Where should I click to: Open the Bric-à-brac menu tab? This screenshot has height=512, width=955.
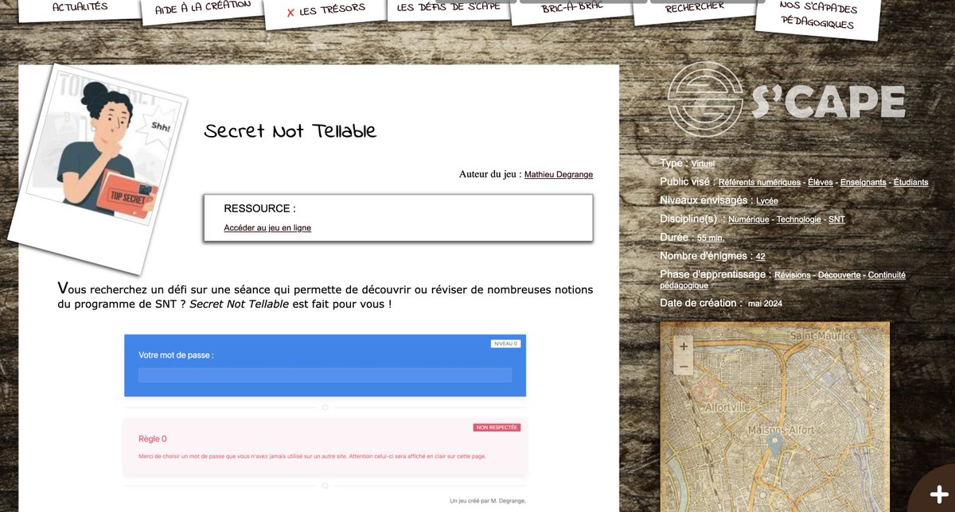pyautogui.click(x=572, y=9)
